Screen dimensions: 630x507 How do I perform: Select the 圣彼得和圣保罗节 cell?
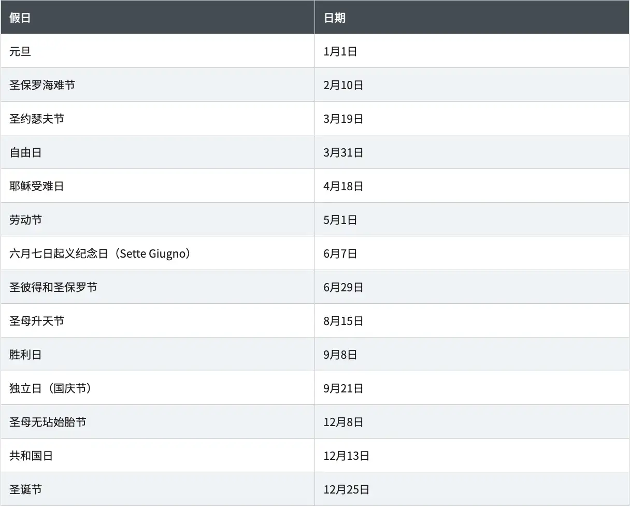(x=53, y=287)
